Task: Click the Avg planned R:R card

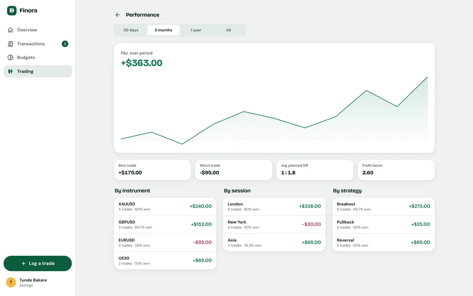Action: pyautogui.click(x=315, y=170)
